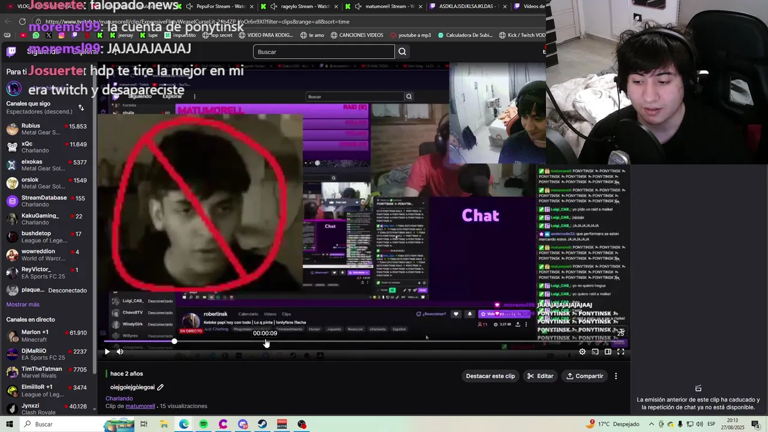Open the TimTheTatman live channel
The width and height of the screenshot is (768, 432).
[47, 373]
